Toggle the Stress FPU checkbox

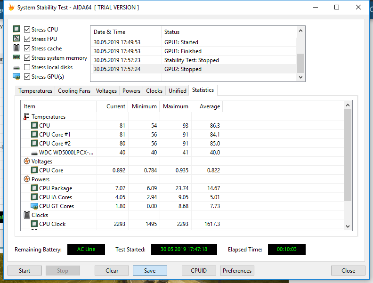(x=27, y=39)
